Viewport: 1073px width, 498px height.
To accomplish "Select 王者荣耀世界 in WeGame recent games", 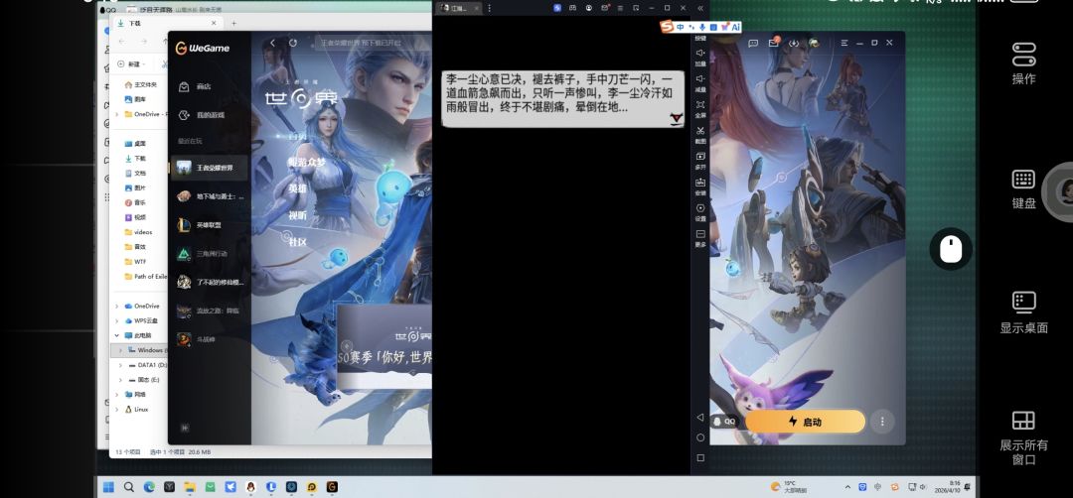I will pos(209,168).
